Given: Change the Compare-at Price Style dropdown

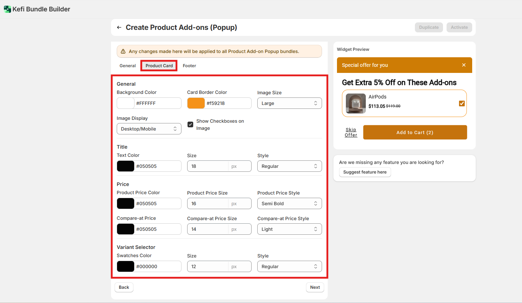Looking at the screenshot, I should [x=289, y=229].
